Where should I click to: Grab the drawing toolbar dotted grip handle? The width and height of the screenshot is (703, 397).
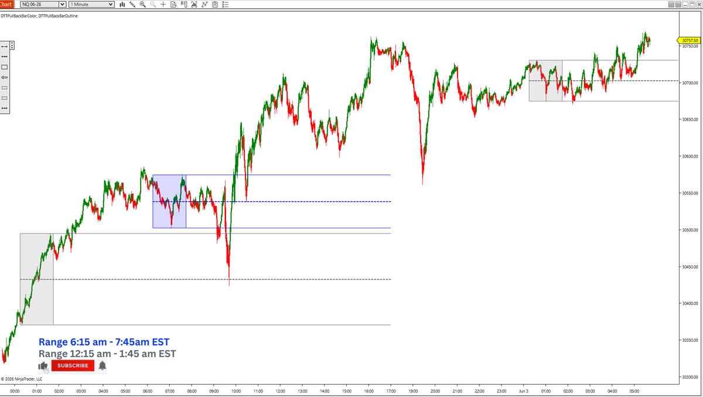pyautogui.click(x=12, y=46)
